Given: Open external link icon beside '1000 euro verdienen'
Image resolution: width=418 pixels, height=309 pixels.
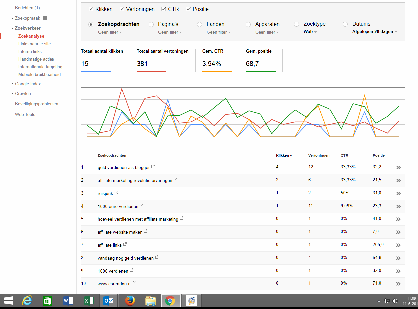Looking at the screenshot, I should click(142, 206).
